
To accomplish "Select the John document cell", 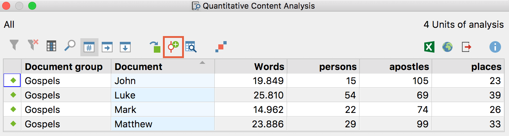I will pos(163,81).
